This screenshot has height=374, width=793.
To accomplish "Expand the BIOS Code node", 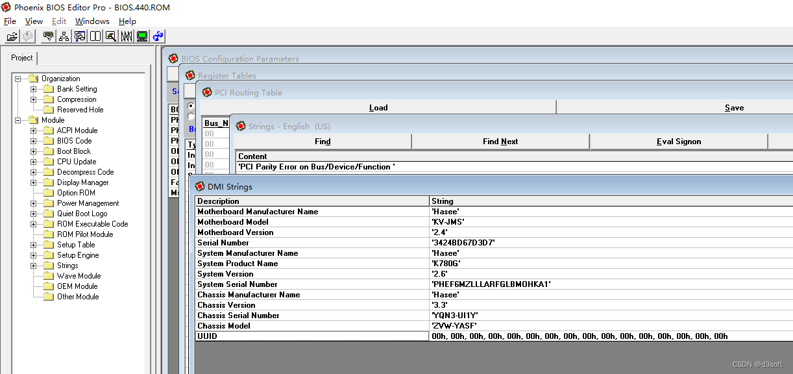I will (34, 141).
